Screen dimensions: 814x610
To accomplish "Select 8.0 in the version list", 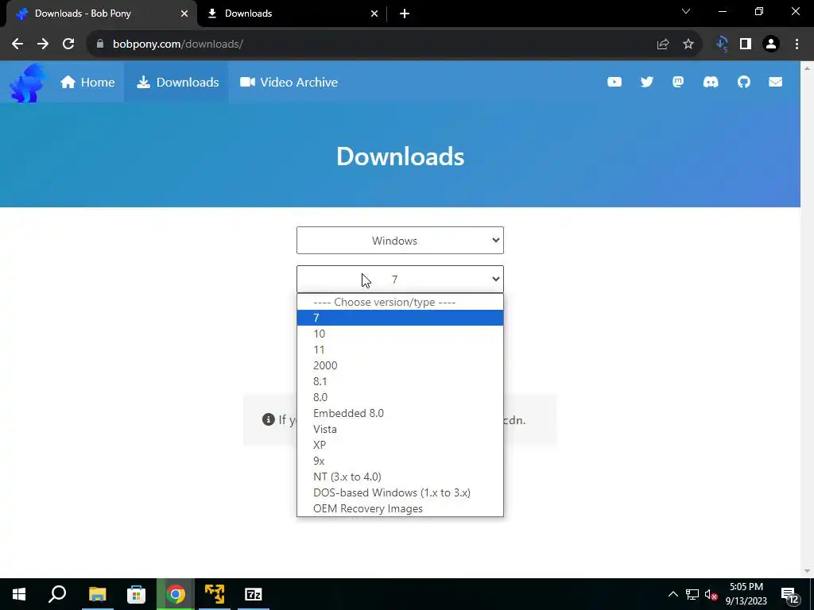I will [400, 397].
